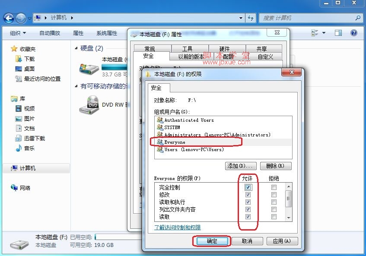Collapse the removable storage devices group

(76, 86)
